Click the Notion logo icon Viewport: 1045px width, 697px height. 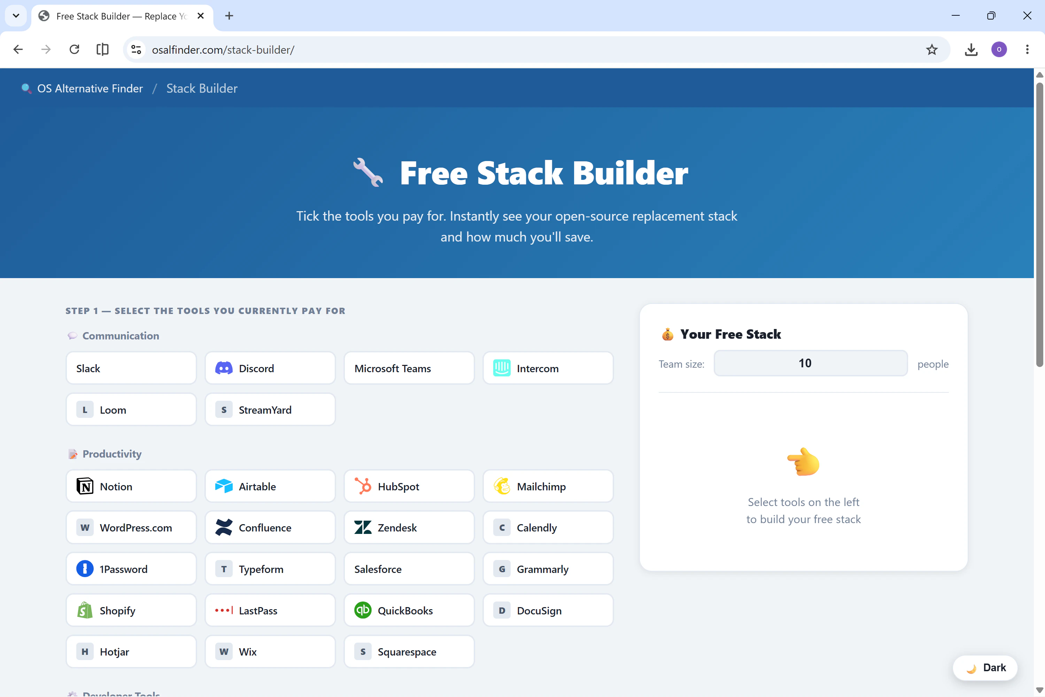[x=85, y=486]
